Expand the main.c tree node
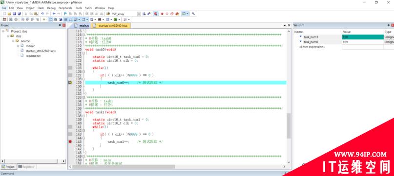Image resolution: width=394 pixels, height=176 pixels. (x=18, y=46)
